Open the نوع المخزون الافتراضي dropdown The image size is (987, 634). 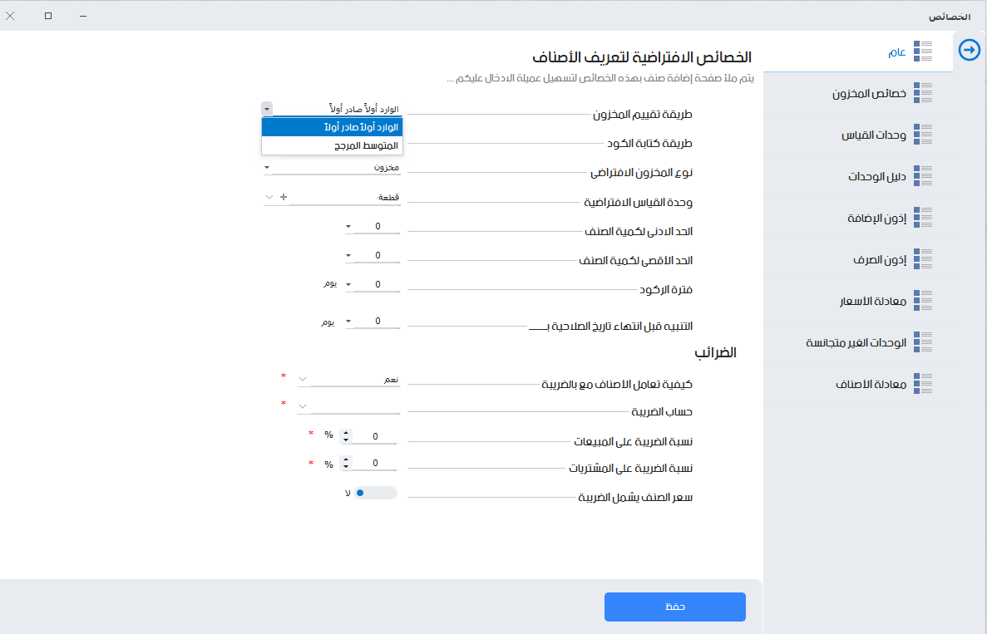point(267,167)
